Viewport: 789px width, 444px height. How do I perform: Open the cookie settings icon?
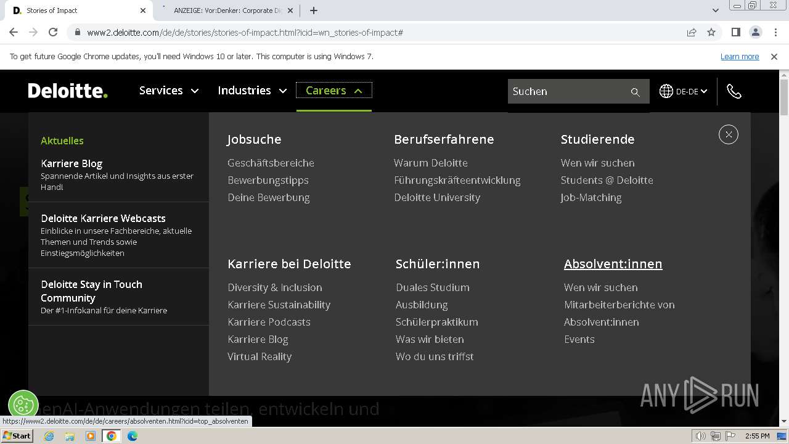[x=23, y=405]
